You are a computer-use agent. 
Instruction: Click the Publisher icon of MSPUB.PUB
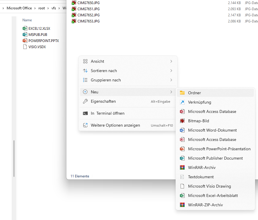25,34
